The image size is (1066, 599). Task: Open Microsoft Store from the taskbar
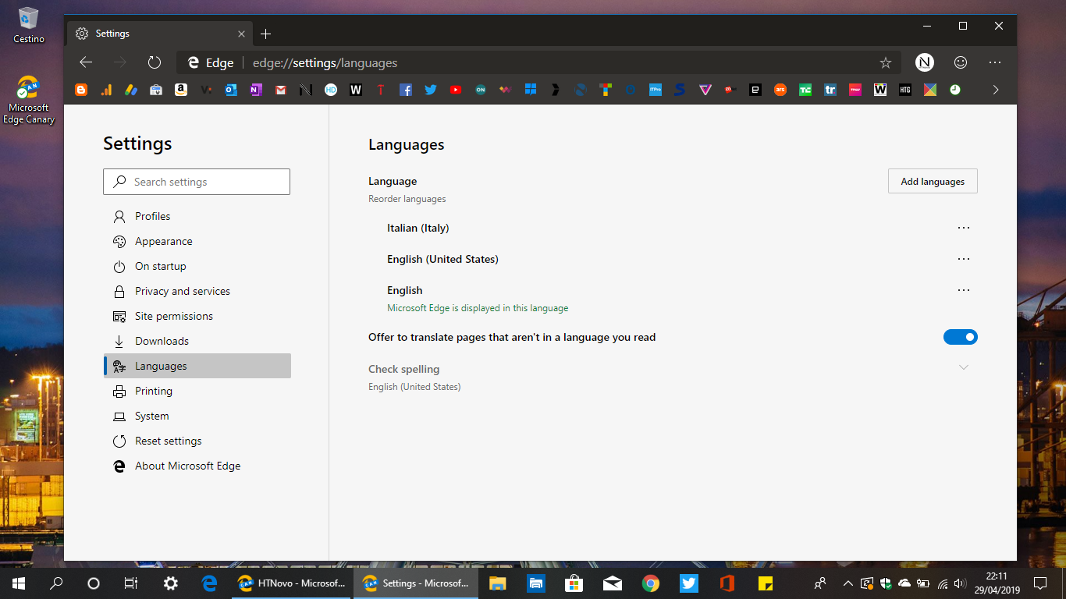pyautogui.click(x=574, y=583)
